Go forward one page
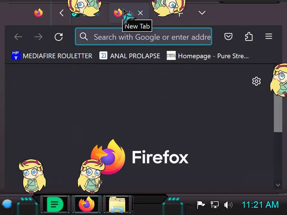Screen dimensions: 287x215 coord(38,37)
